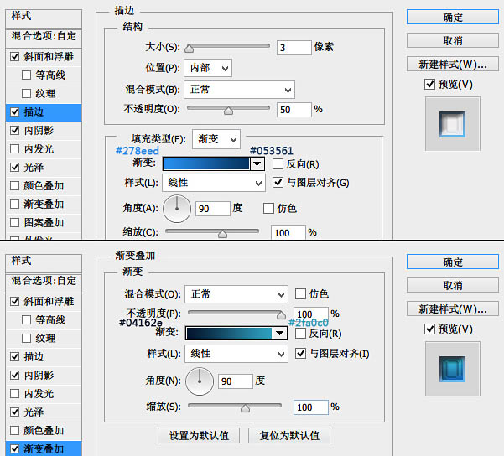Viewport: 504px width, 456px height.
Task: Open the 位置(P) dropdown showing 内部
Action: 208,68
